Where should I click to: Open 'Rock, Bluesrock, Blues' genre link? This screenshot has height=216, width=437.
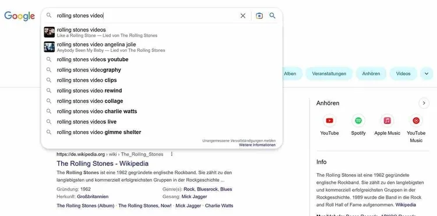click(207, 189)
